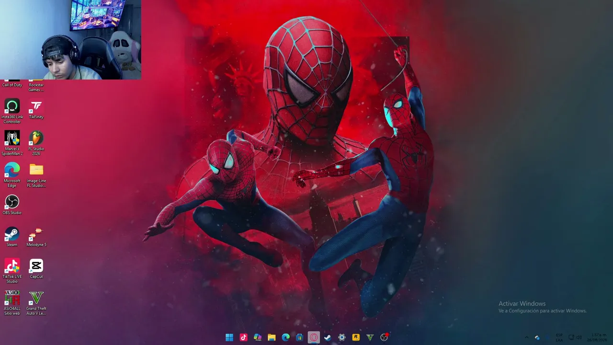Launch the TikFinity desktop shortcut

click(36, 109)
